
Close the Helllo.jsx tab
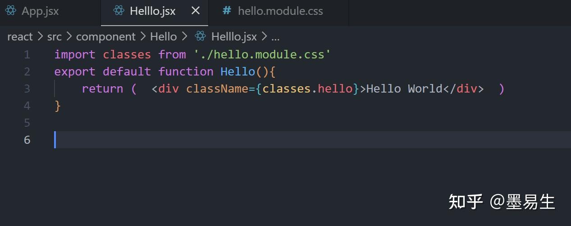click(x=196, y=11)
